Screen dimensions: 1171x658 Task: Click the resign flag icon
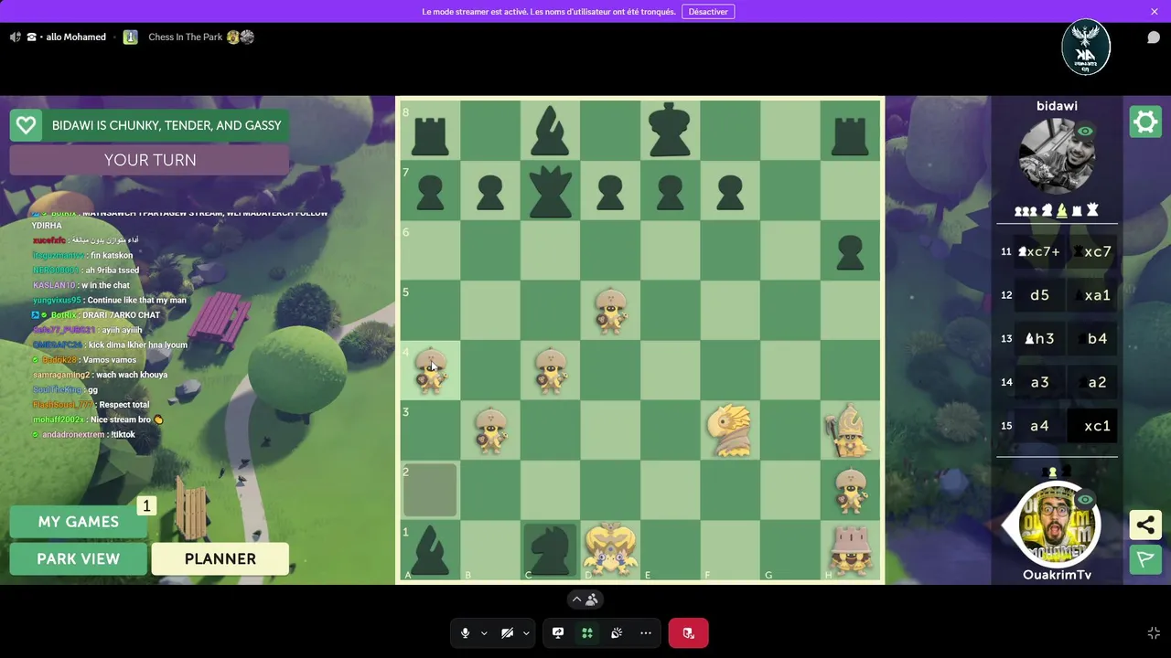[x=1145, y=559]
